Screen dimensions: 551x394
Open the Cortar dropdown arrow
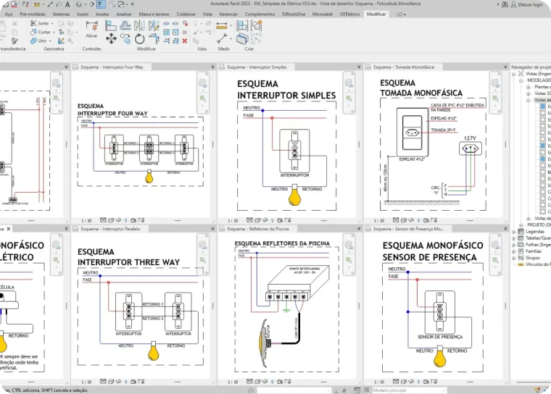tap(54, 33)
